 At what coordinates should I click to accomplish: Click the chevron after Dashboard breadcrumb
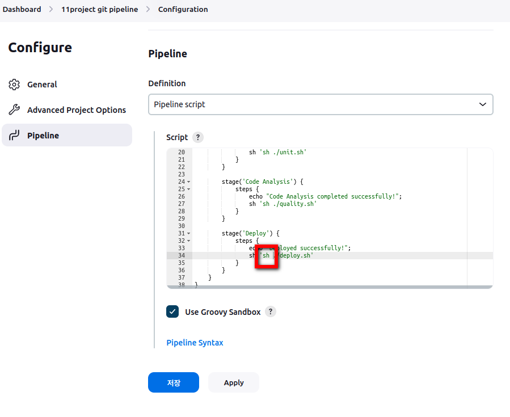coord(51,10)
